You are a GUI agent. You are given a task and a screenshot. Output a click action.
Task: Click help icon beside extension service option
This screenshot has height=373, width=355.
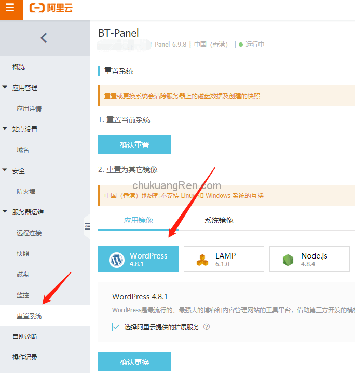click(207, 327)
